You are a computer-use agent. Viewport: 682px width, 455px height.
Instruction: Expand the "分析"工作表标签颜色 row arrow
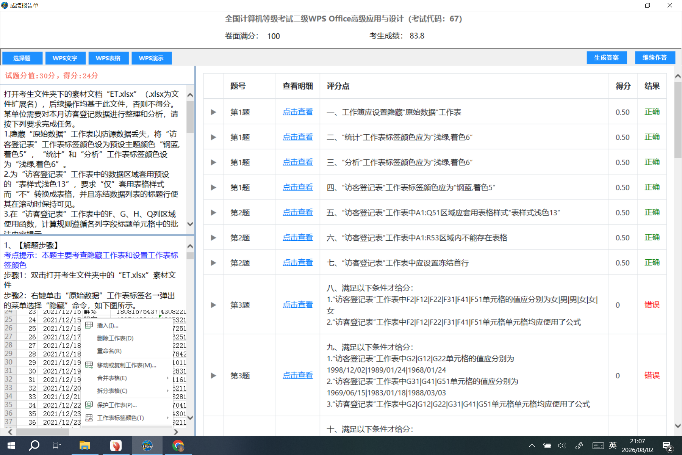click(213, 162)
